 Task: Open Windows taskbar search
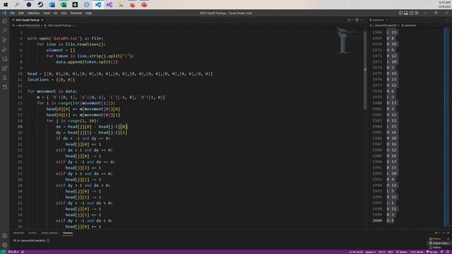17,5
